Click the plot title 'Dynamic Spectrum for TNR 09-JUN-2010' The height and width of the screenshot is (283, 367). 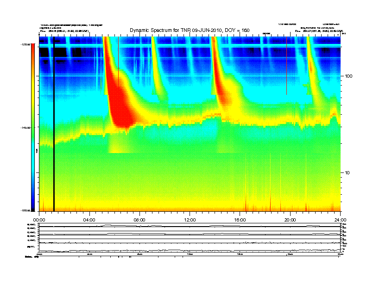click(x=176, y=30)
